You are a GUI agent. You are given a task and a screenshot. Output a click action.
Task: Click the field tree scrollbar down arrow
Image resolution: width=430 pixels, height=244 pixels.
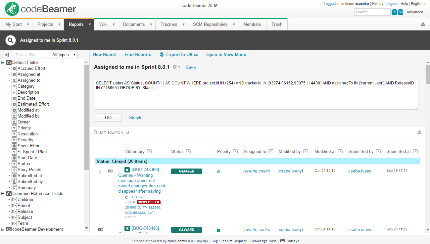(x=87, y=228)
